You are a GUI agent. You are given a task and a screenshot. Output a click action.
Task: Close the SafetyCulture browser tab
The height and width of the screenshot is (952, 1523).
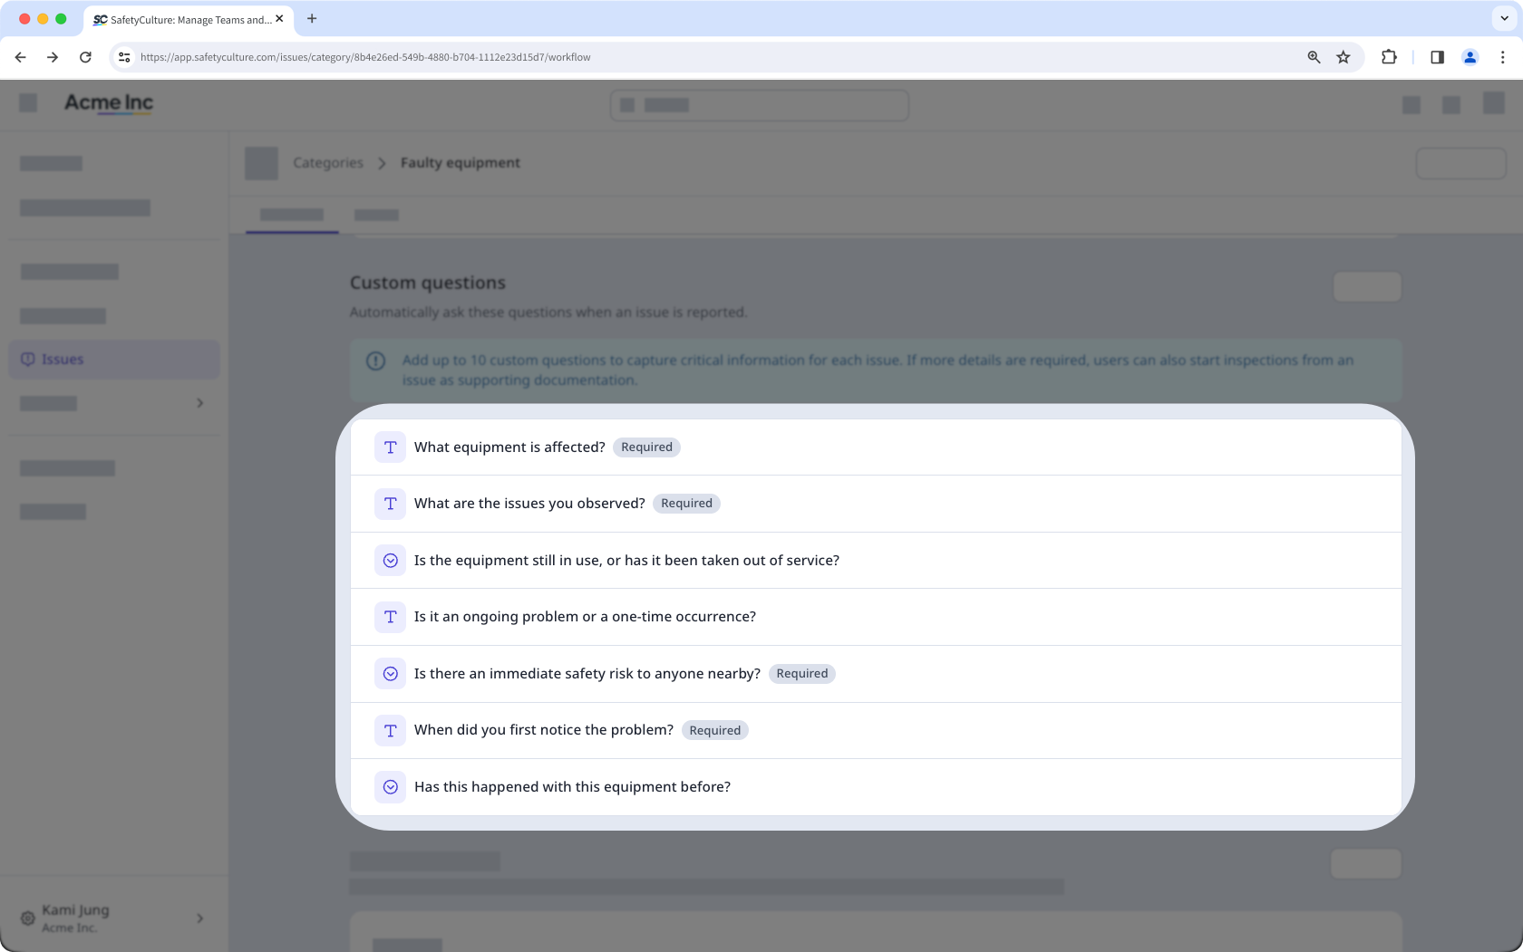tap(279, 19)
